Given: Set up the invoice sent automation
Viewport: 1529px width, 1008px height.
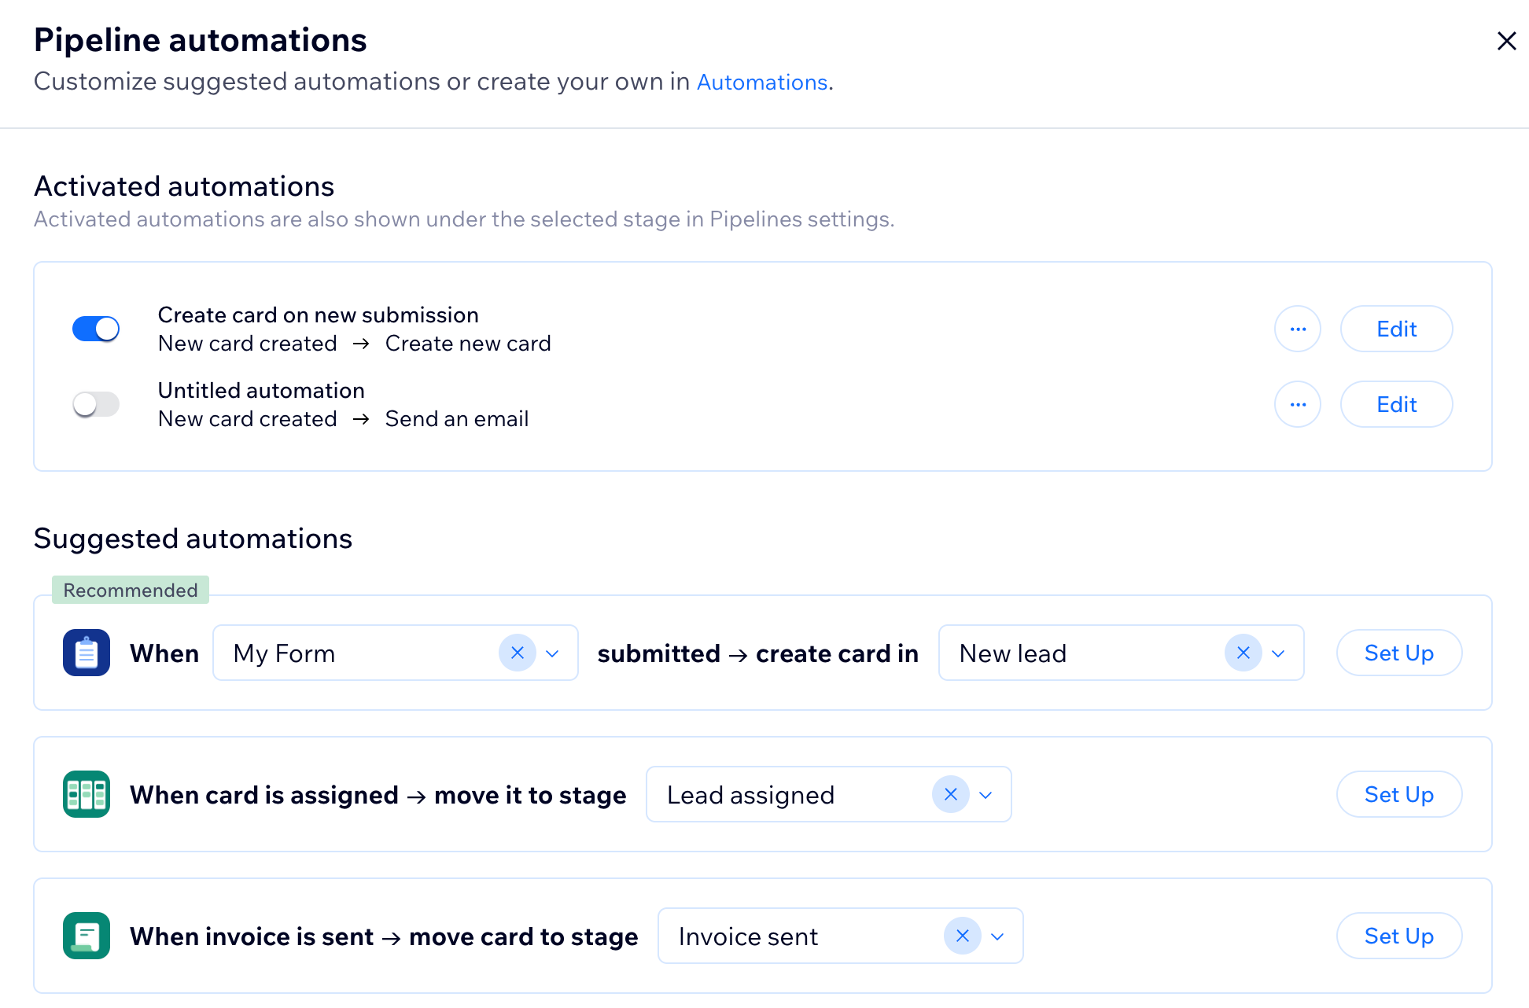Looking at the screenshot, I should point(1398,936).
